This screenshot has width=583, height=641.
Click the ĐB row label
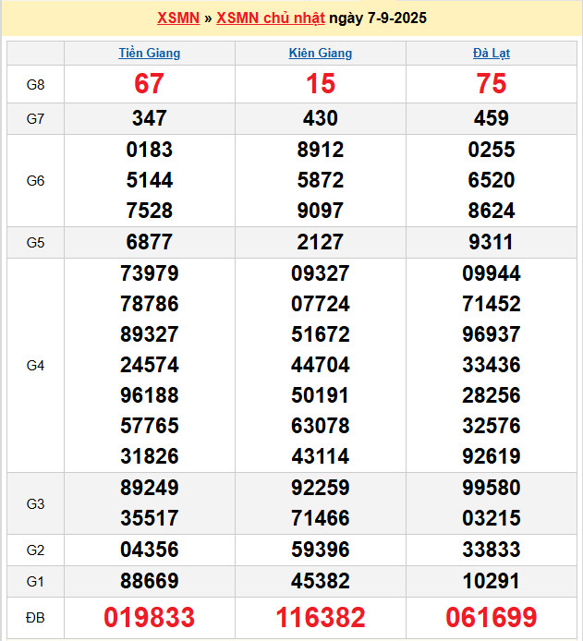[x=35, y=618]
